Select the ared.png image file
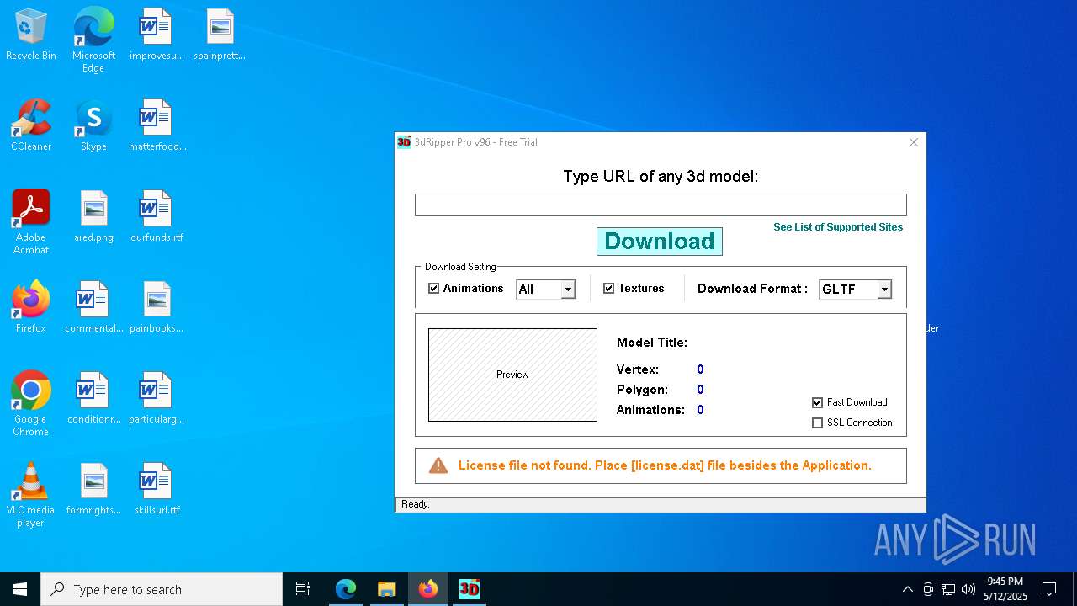1077x606 pixels. pos(93,217)
